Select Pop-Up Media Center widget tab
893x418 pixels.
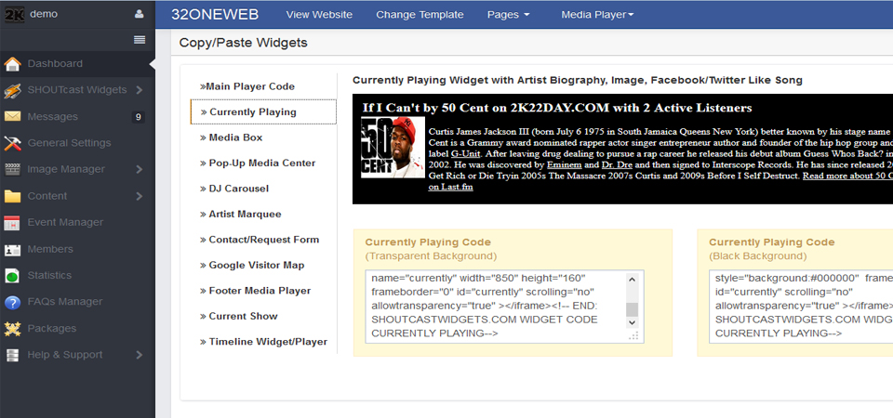258,163
